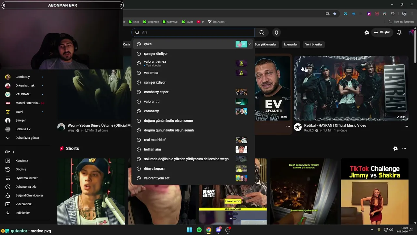Expand Daha fazla göster subscriptions
The width and height of the screenshot is (417, 235).
click(x=23, y=138)
